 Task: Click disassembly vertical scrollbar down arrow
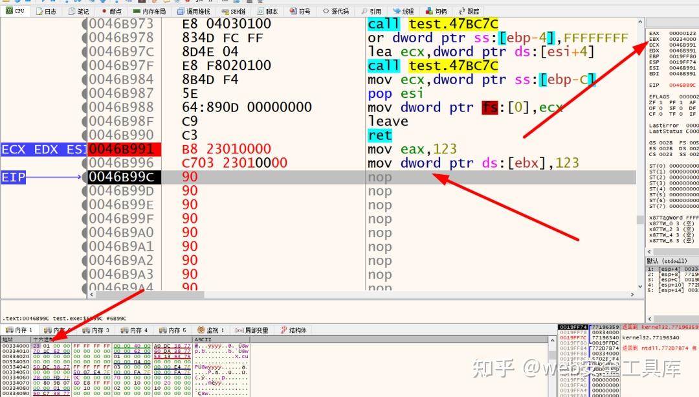point(641,287)
